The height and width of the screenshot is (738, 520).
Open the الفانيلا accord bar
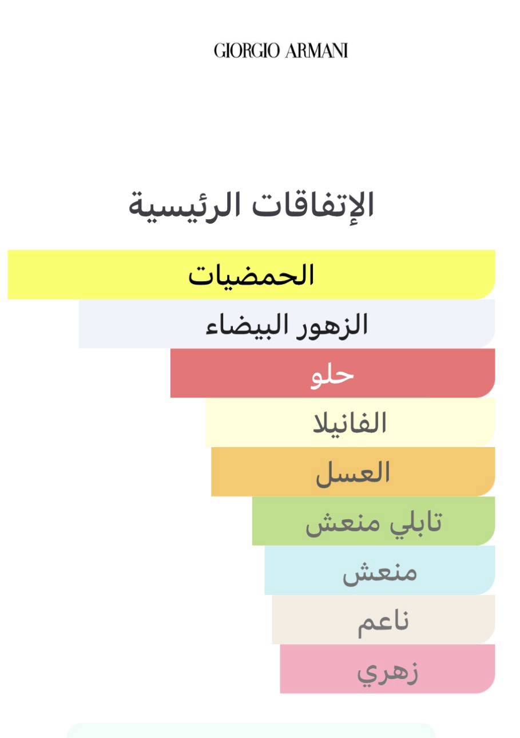350,423
